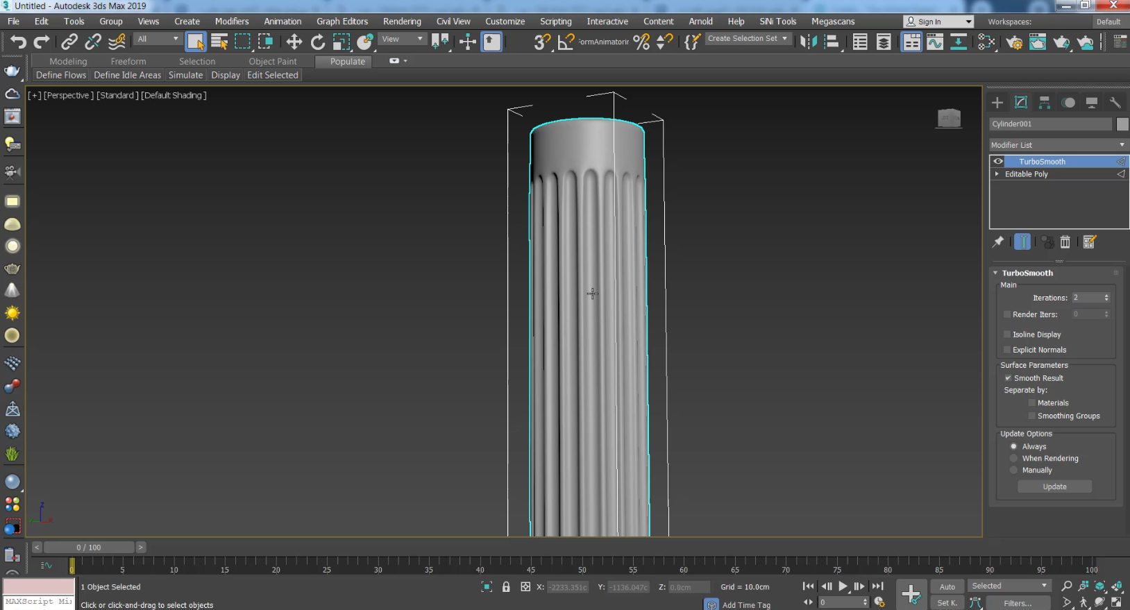
Task: Uncheck the Smooth Result checkbox
Action: [1008, 378]
